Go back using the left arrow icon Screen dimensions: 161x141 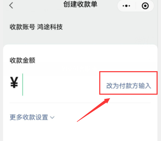coord(11,5)
